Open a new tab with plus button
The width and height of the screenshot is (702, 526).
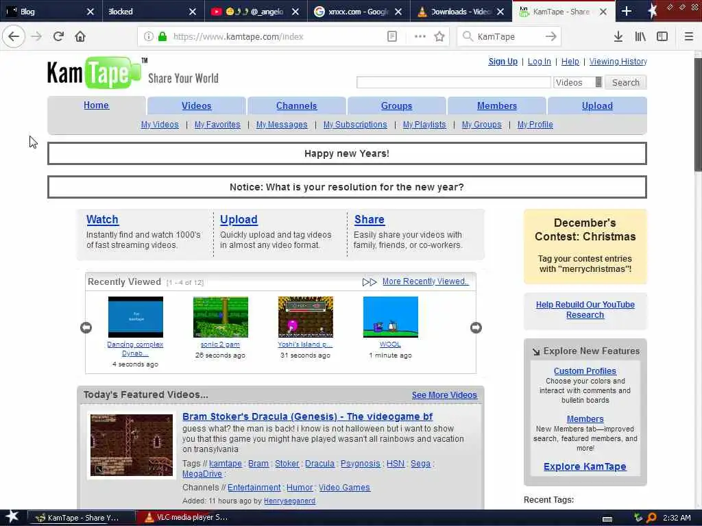[627, 11]
